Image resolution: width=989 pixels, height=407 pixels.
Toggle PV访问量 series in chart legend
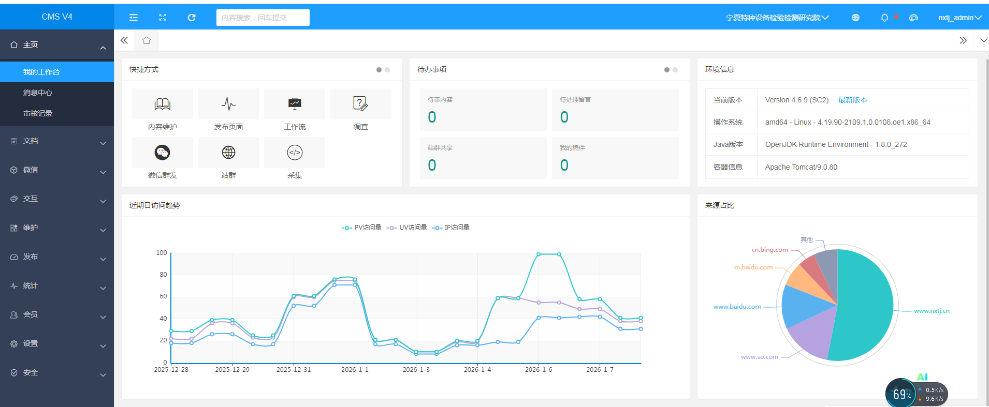coord(361,228)
